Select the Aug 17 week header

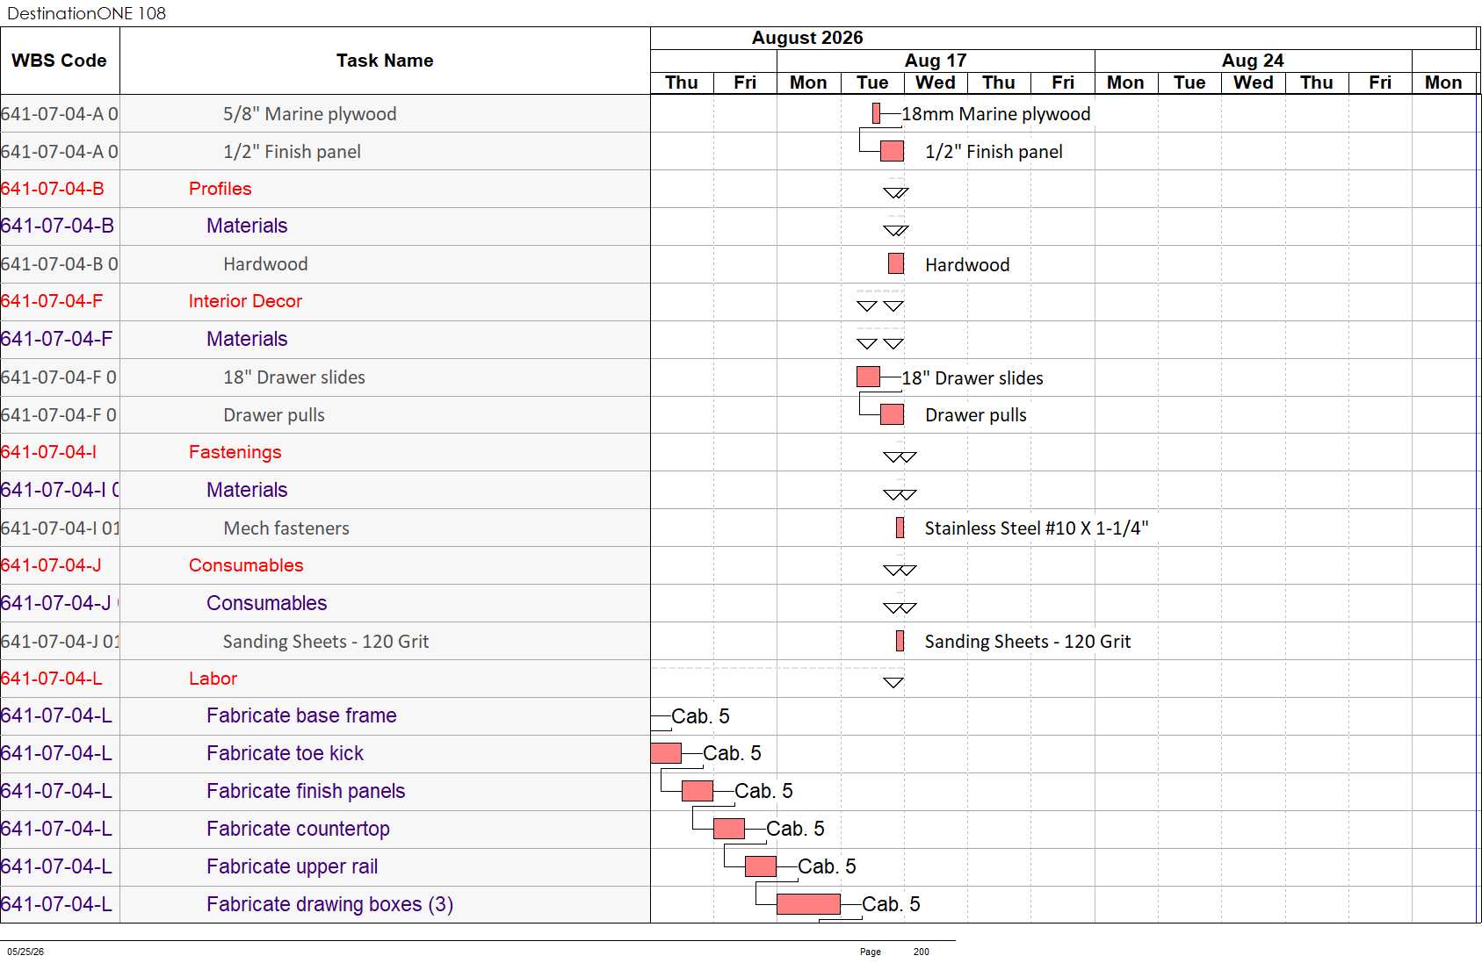936,61
